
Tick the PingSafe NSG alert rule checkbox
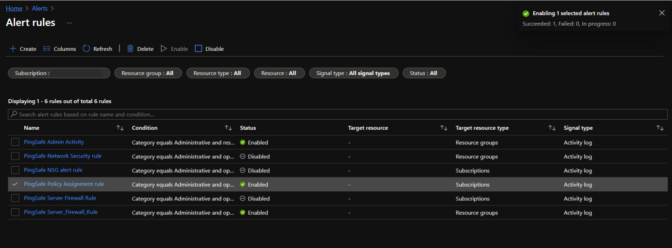pos(16,170)
